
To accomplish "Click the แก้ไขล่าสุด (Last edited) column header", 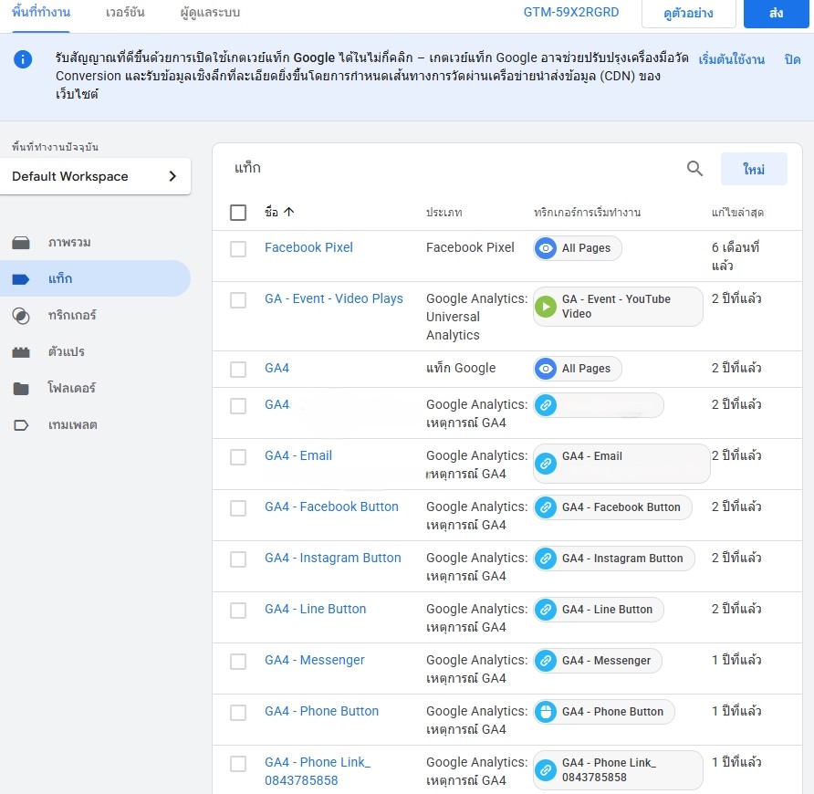I will [737, 212].
